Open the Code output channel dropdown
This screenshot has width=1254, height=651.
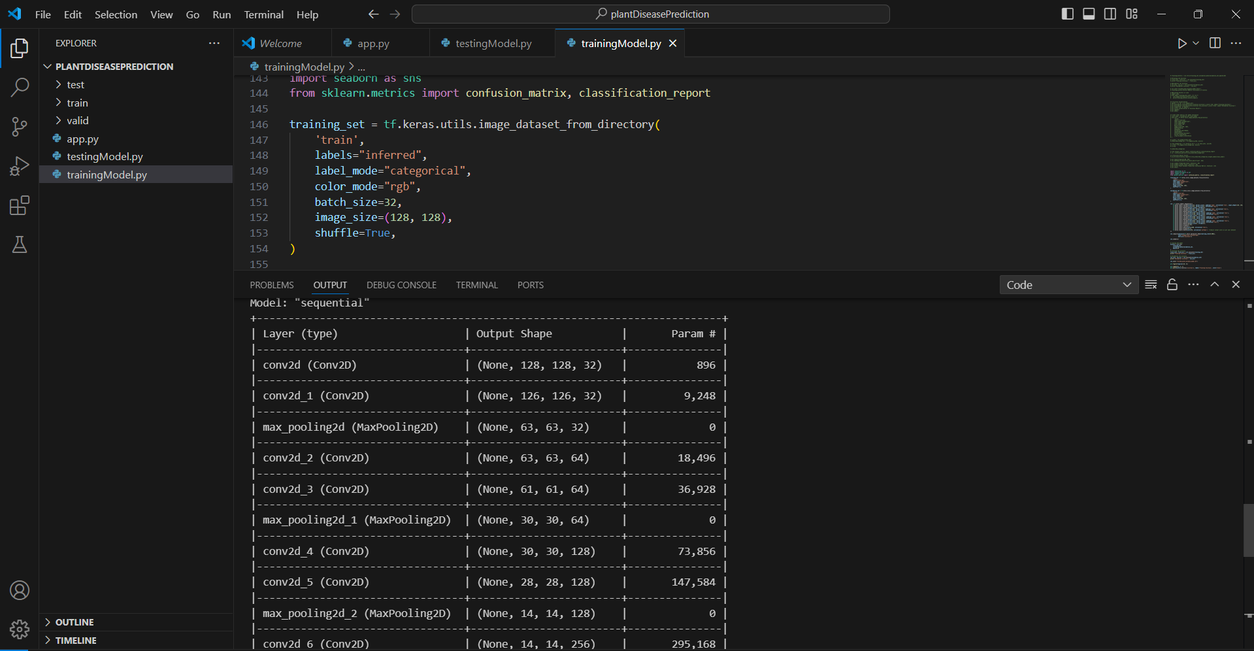pyautogui.click(x=1068, y=285)
